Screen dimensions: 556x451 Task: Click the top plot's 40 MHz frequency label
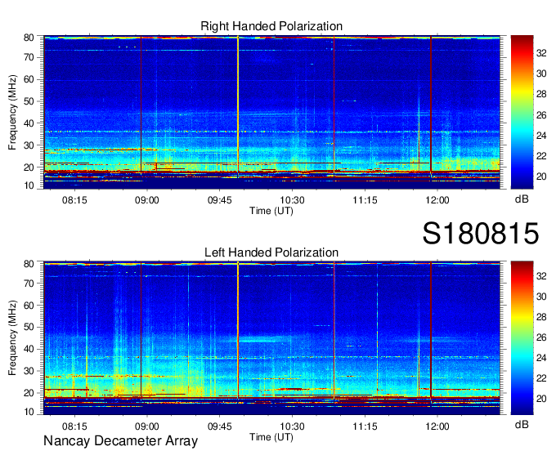point(29,123)
